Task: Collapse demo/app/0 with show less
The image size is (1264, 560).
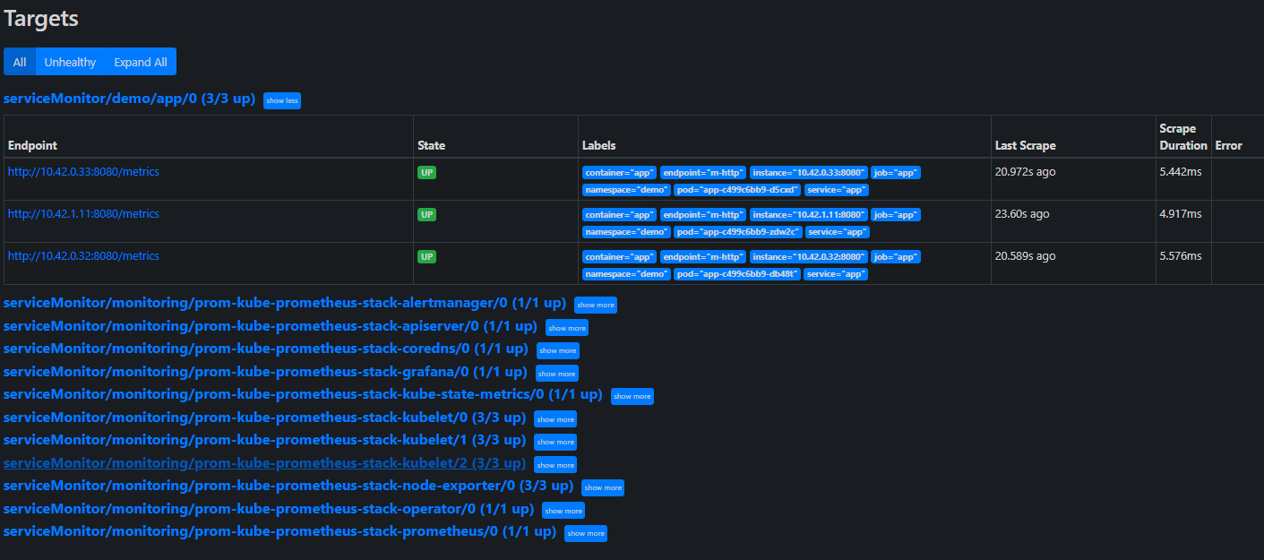Action: point(282,100)
